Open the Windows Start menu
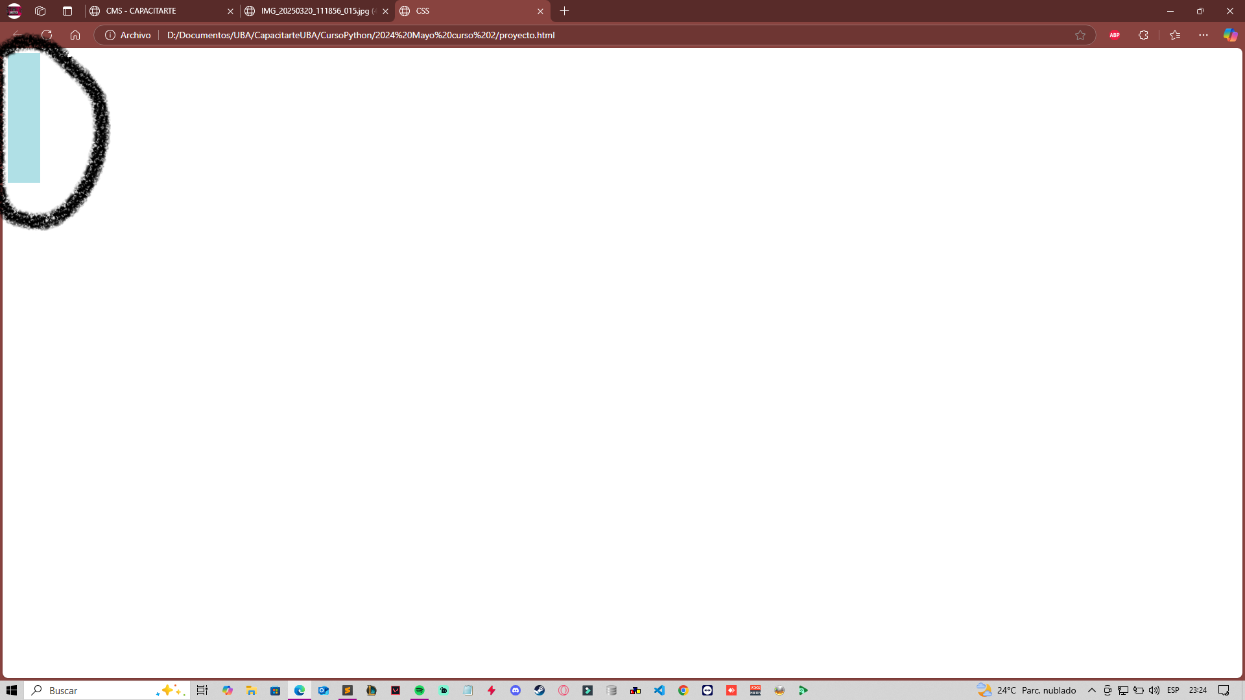 coord(12,690)
